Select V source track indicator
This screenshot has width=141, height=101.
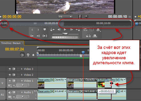(2, 83)
